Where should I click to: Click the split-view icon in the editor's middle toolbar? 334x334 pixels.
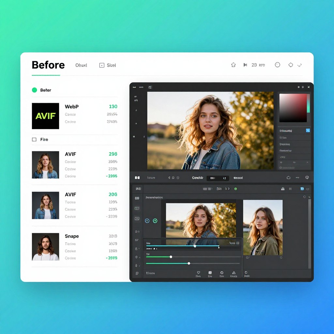(x=137, y=177)
